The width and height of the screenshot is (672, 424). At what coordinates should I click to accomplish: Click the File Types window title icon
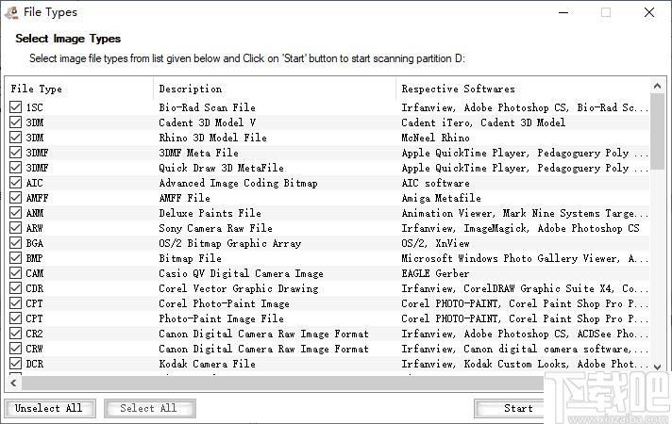click(x=11, y=12)
